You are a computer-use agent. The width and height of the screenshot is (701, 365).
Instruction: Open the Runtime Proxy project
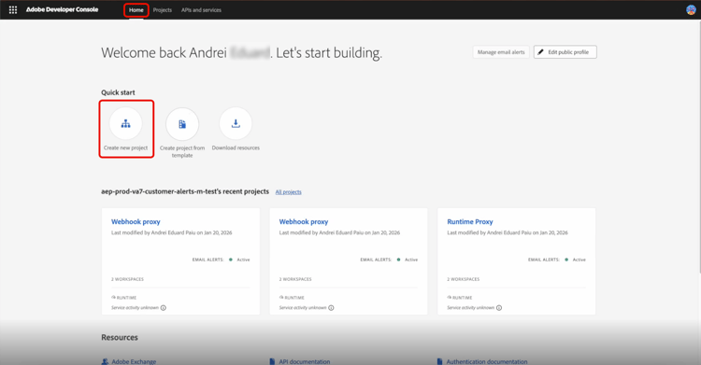tap(470, 221)
